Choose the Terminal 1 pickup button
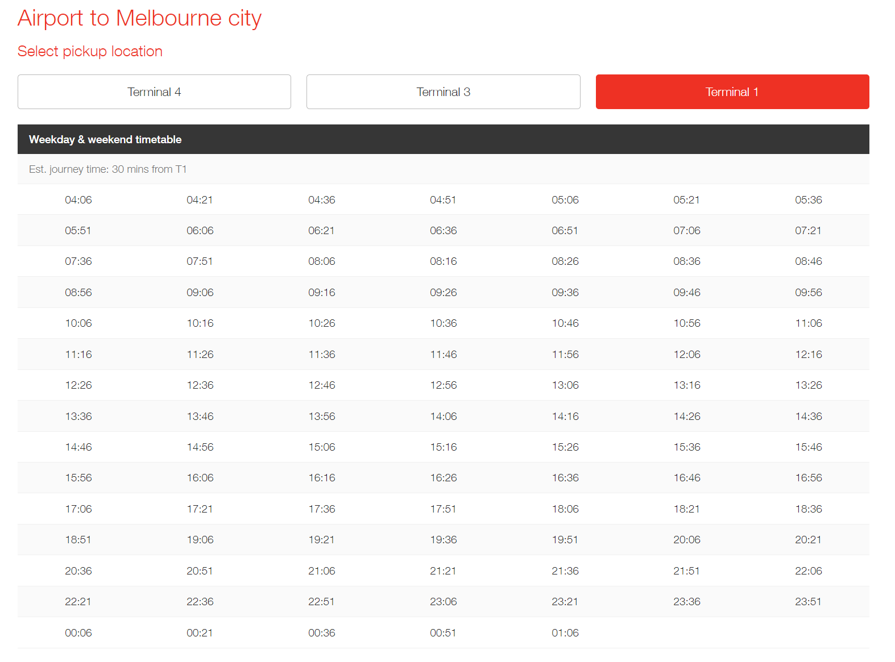895x662 pixels. [732, 91]
